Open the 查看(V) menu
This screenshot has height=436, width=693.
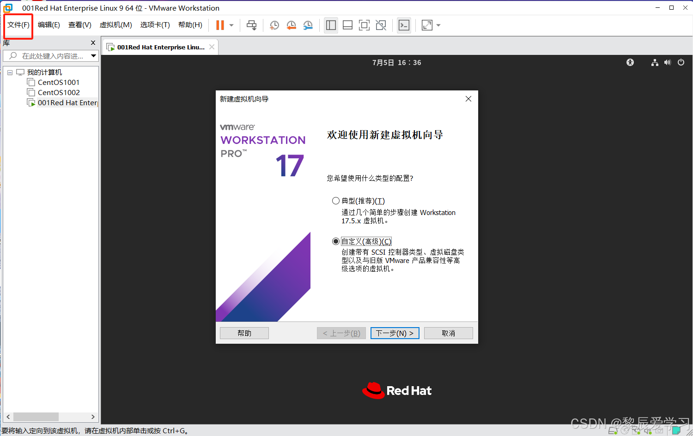(80, 25)
